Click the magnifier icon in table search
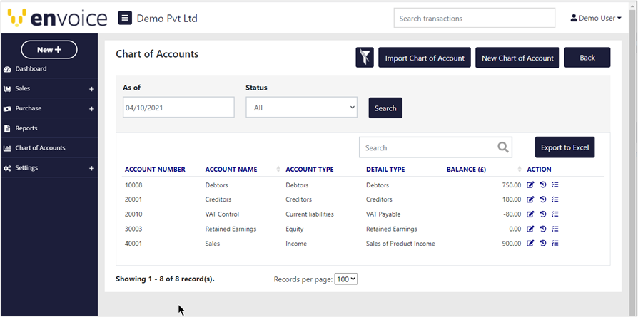 tap(503, 147)
